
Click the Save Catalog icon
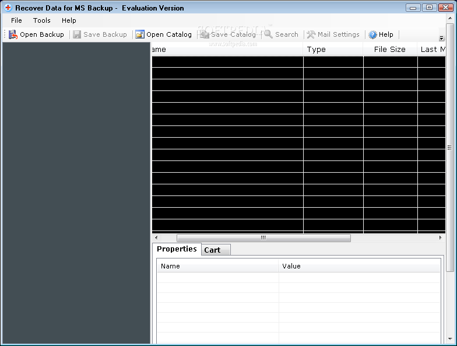click(205, 34)
